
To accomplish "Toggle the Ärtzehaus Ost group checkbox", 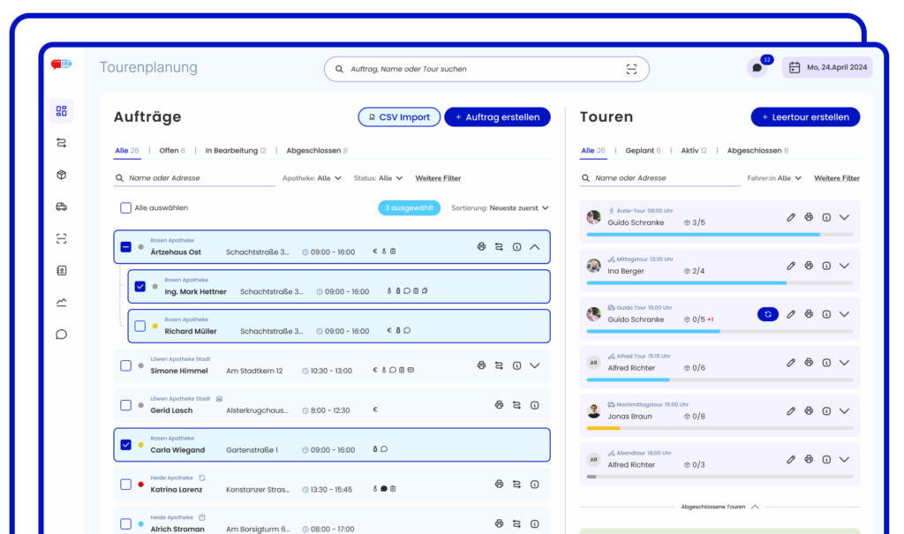I will [125, 247].
